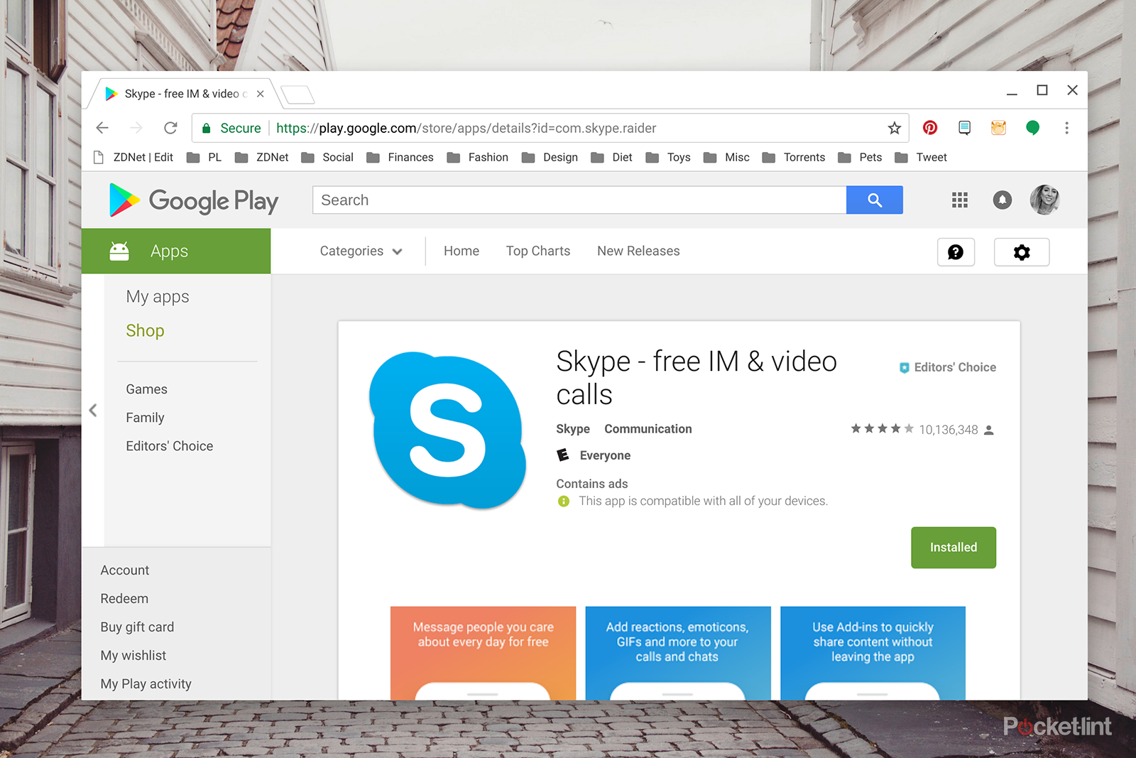1136x758 pixels.
Task: Open the Google apps grid
Action: click(x=959, y=200)
